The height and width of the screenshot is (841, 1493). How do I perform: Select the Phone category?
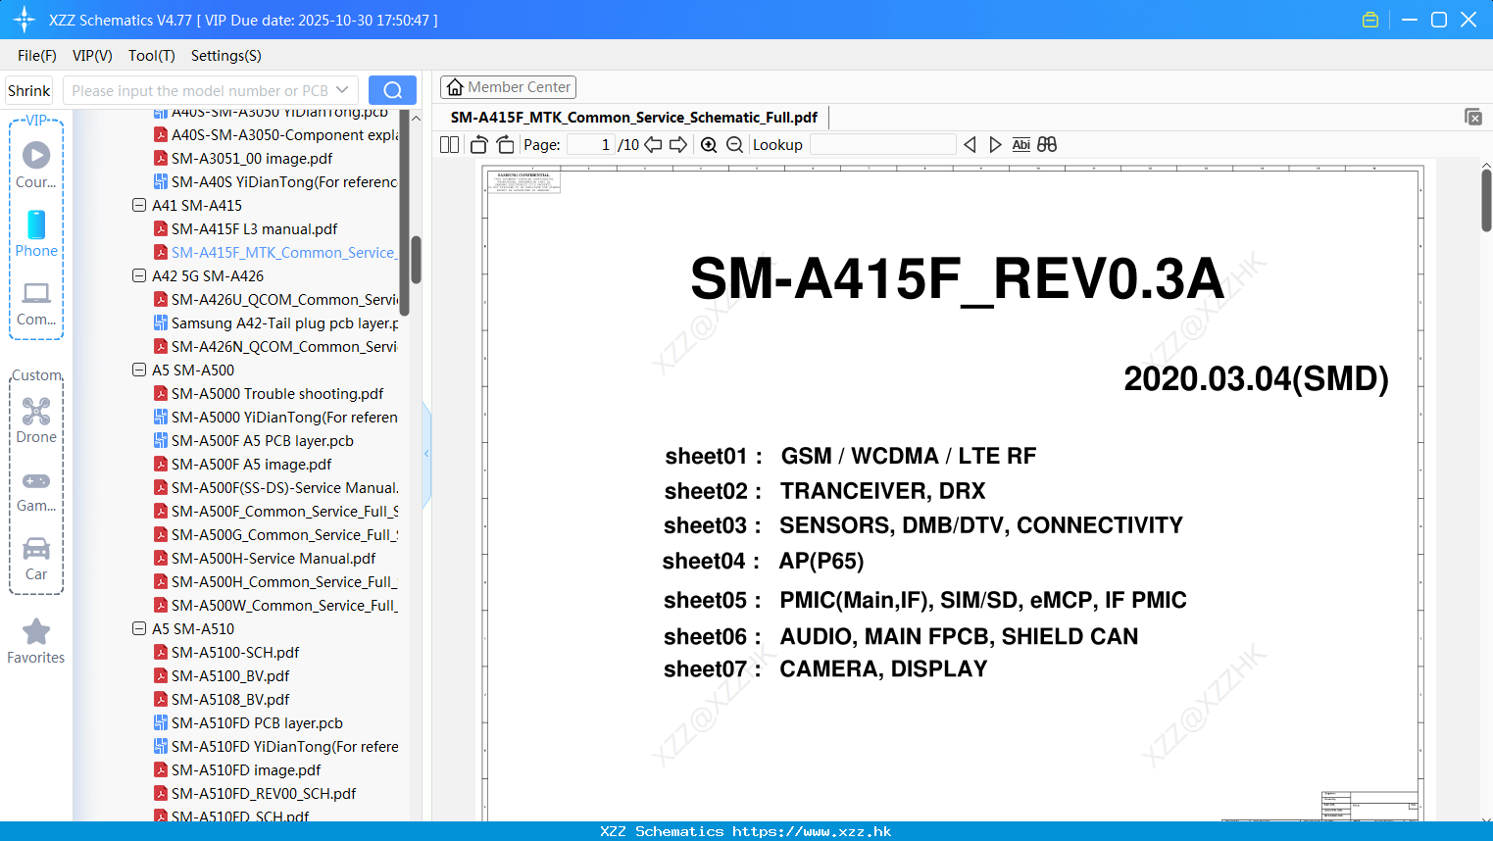click(36, 234)
